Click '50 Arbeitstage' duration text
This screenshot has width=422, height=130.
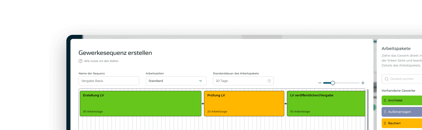(x=300, y=111)
